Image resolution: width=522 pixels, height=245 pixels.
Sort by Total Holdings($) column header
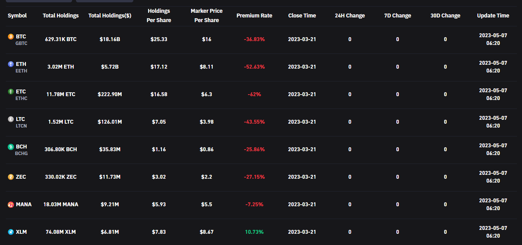110,16
